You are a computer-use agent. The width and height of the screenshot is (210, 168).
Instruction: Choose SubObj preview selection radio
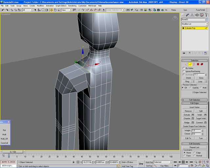pos(191,88)
